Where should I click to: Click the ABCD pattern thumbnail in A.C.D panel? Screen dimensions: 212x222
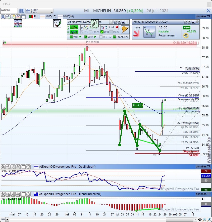(149, 32)
